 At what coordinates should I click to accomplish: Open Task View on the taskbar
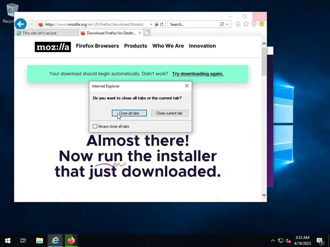[x=23, y=241]
